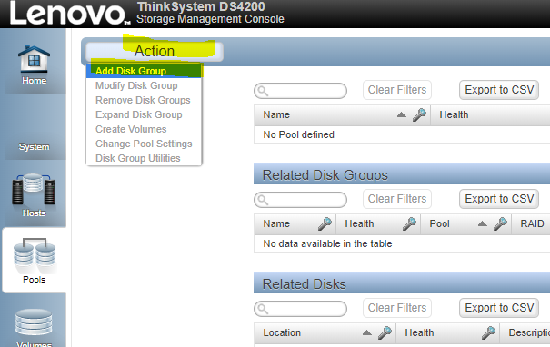This screenshot has height=347, width=550.
Task: Export Related Disk Groups to CSV
Action: point(499,199)
